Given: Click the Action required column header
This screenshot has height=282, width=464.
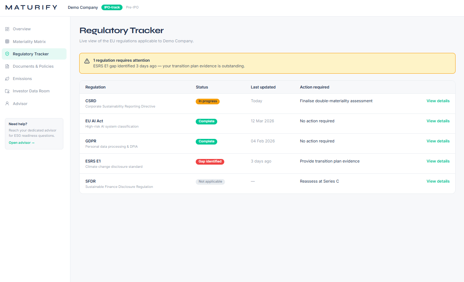Looking at the screenshot, I should (x=315, y=87).
